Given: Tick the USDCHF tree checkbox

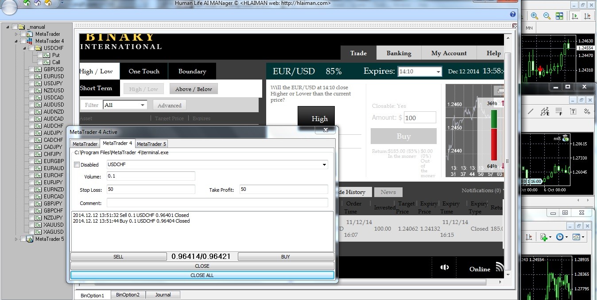Looking at the screenshot, I should point(31,48).
